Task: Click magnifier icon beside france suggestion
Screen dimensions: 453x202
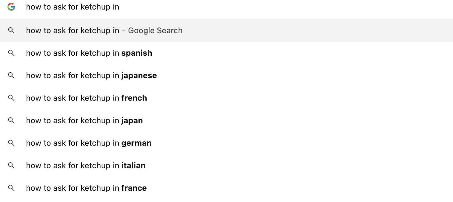Action: point(11,188)
